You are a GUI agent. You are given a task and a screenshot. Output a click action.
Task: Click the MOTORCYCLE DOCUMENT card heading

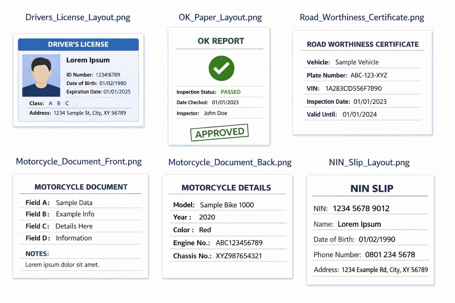point(81,187)
